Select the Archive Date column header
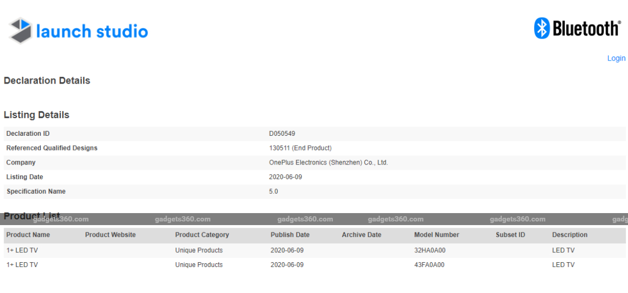This screenshot has height=293, width=628. (x=362, y=235)
